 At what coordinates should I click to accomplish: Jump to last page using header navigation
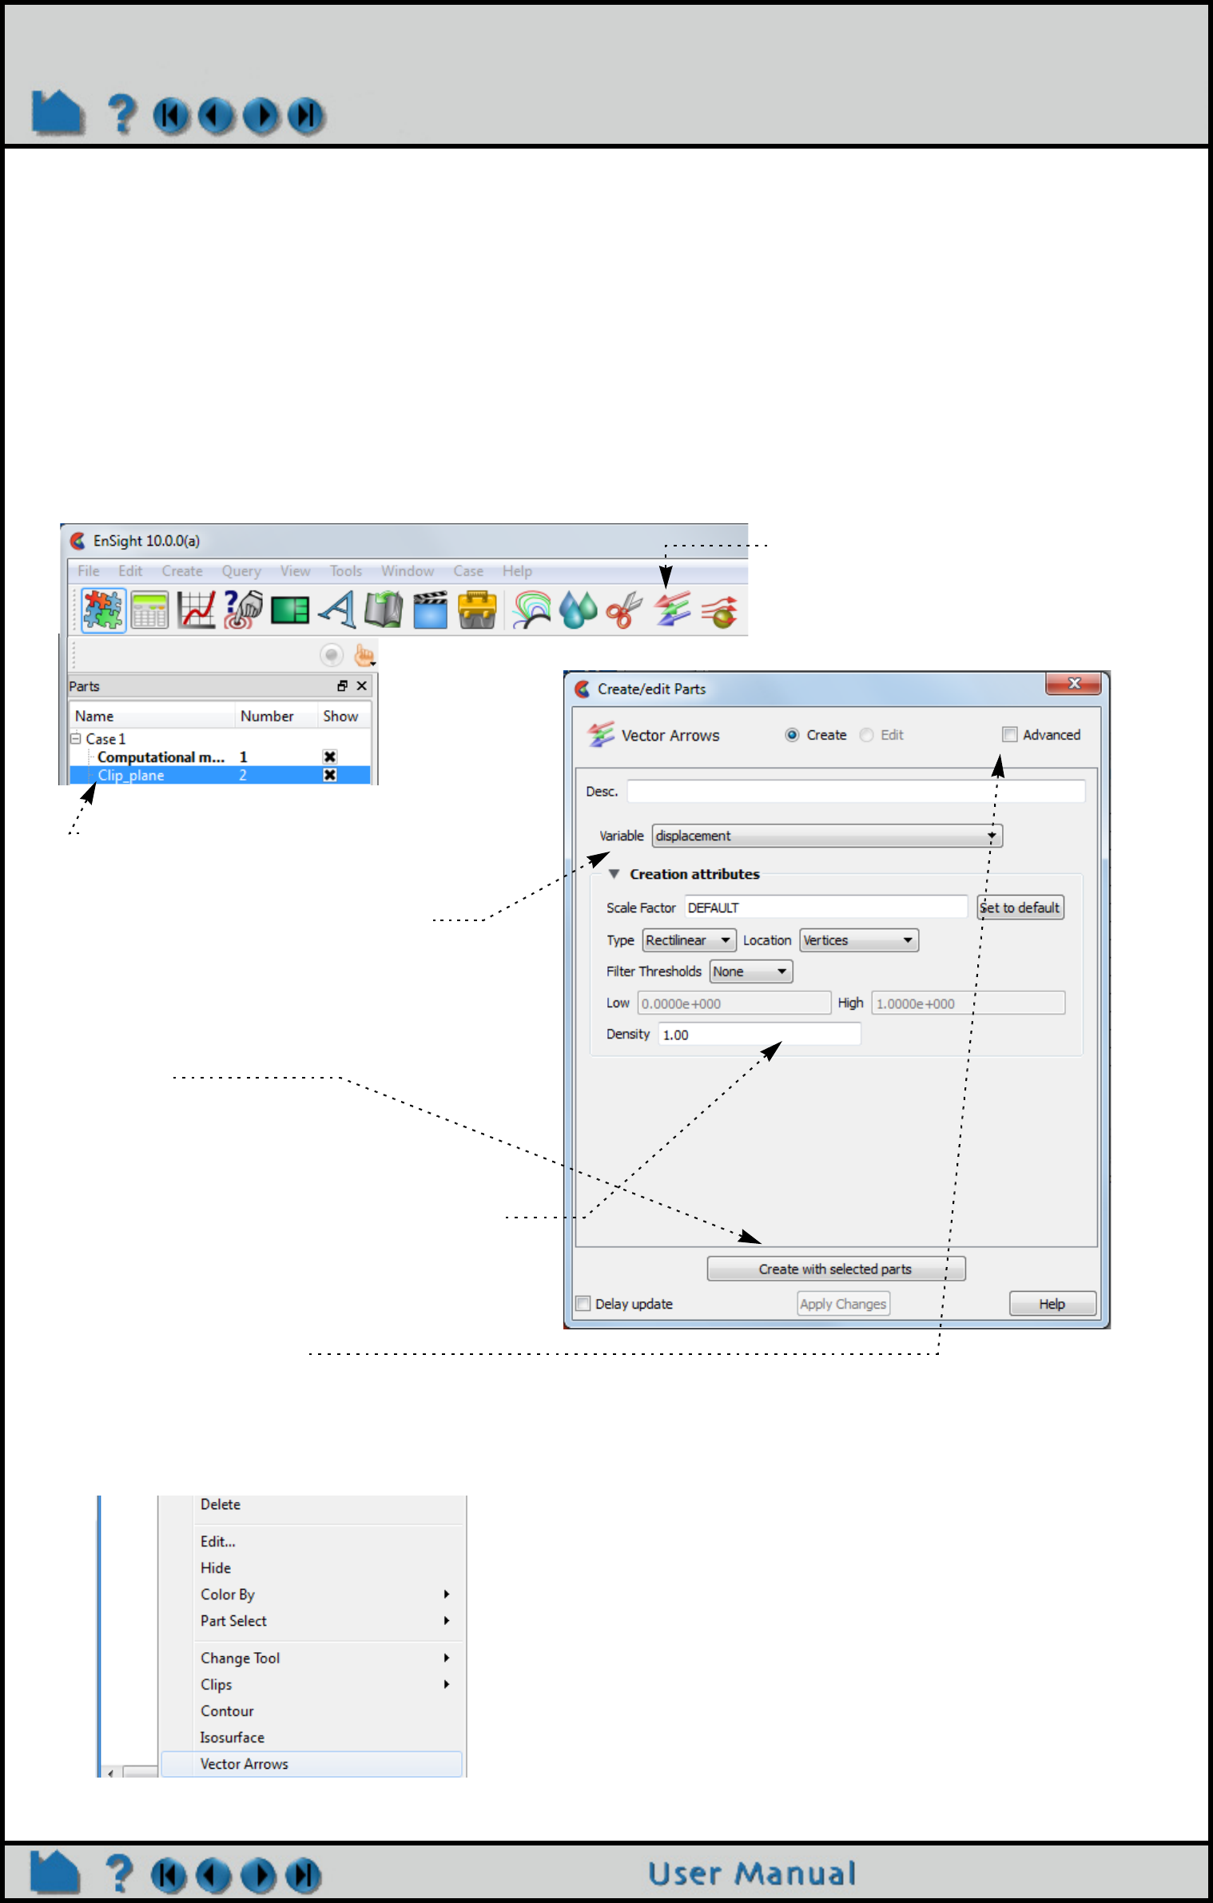click(305, 116)
